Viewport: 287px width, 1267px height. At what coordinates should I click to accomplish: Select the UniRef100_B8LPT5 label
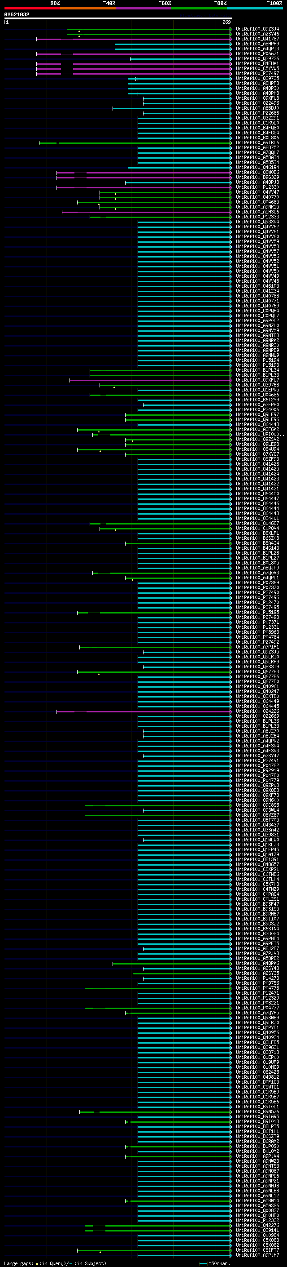257,1126
